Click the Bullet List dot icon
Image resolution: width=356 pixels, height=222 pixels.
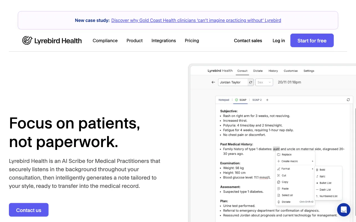317,183
